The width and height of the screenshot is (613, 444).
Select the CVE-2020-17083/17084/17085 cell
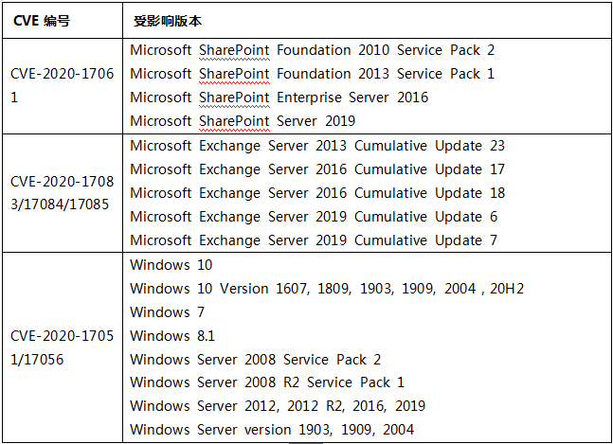tap(63, 193)
